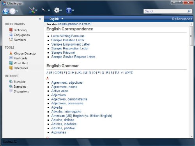The image size is (195, 146).
Task: Open the Word Hunt tool
Action: click(19, 63)
